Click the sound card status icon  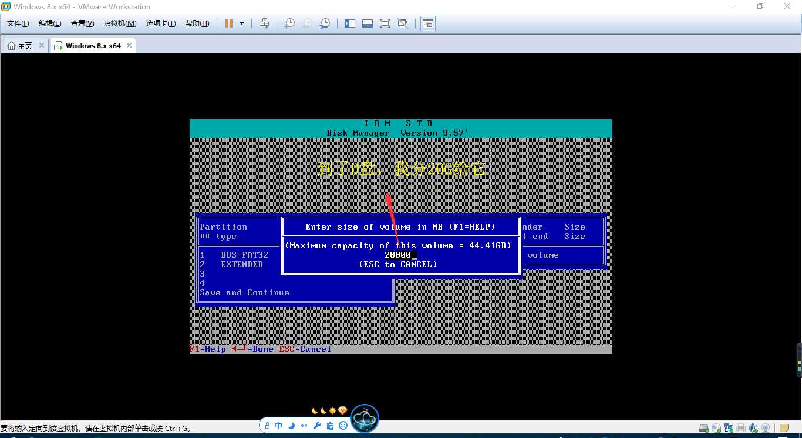click(753, 428)
